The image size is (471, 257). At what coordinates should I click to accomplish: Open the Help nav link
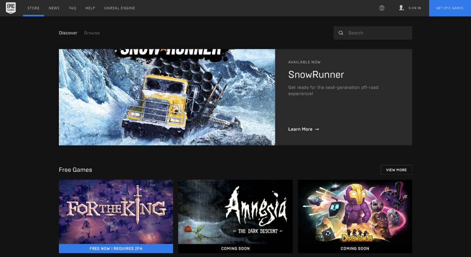tap(90, 8)
